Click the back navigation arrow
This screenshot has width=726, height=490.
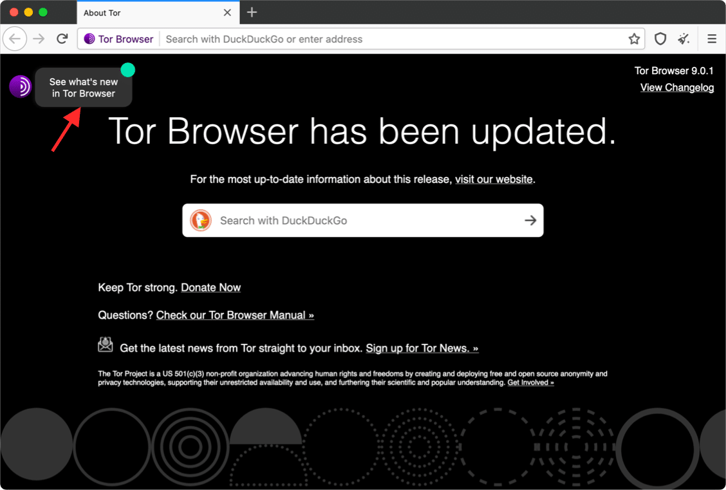click(15, 39)
